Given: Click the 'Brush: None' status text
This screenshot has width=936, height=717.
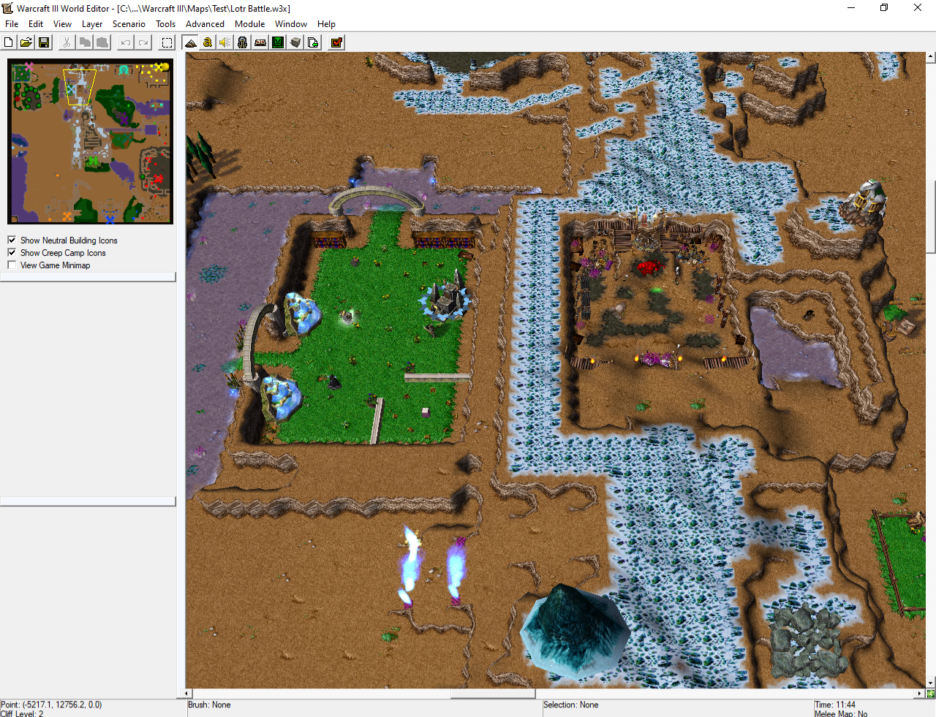Looking at the screenshot, I should tap(209, 705).
